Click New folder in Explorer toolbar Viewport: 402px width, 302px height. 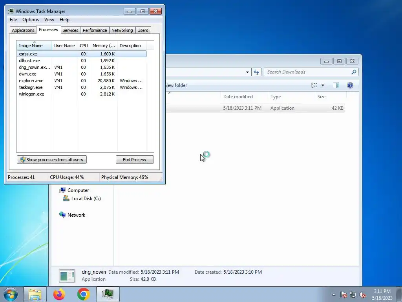[176, 85]
